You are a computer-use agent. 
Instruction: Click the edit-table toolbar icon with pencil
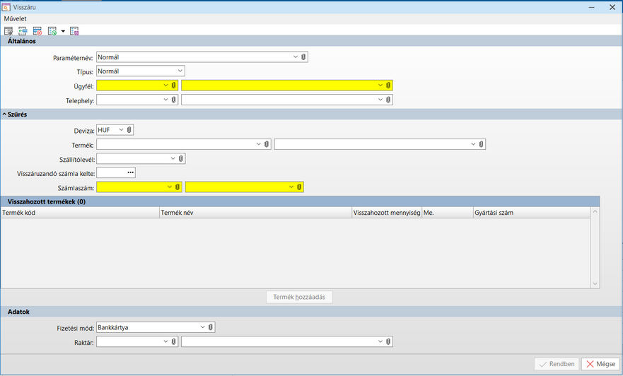[x=8, y=31]
